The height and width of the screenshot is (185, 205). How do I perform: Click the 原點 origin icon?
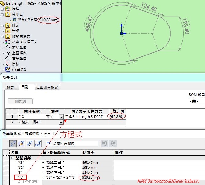tap(8, 64)
